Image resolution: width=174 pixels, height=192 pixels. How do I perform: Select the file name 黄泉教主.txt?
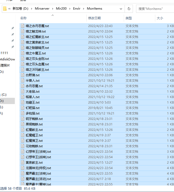[x=34, y=163]
